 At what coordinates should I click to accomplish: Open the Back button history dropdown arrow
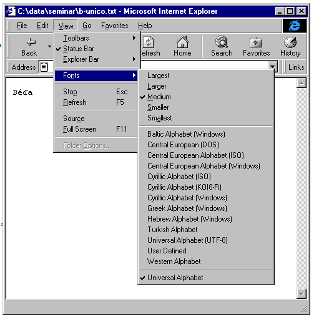pyautogui.click(x=49, y=46)
